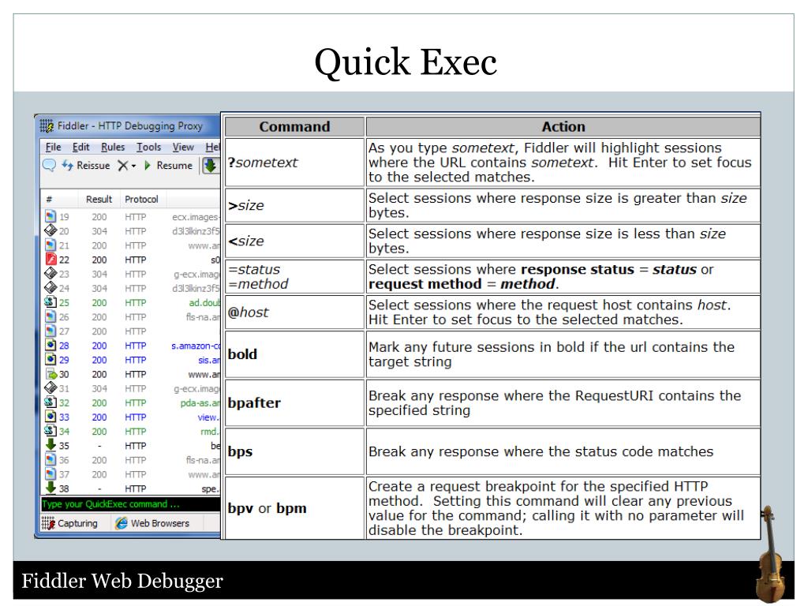The width and height of the screenshot is (808, 606).
Task: Open the File menu
Action: tap(53, 147)
